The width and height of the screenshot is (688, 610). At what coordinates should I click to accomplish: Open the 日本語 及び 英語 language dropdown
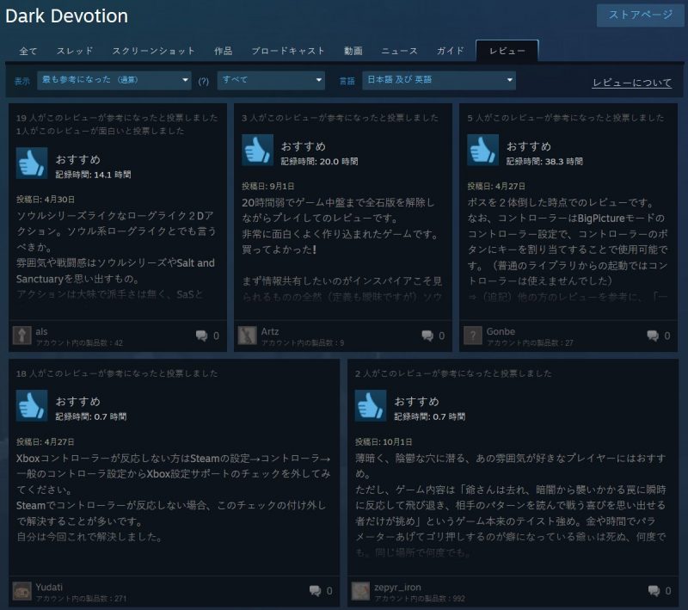pyautogui.click(x=439, y=80)
